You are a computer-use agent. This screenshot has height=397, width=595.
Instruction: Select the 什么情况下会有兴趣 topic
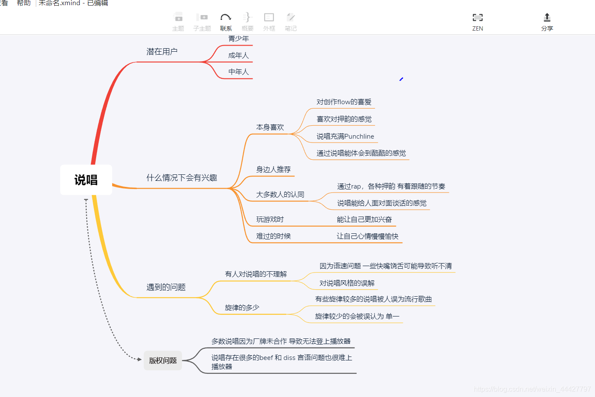[x=182, y=178]
